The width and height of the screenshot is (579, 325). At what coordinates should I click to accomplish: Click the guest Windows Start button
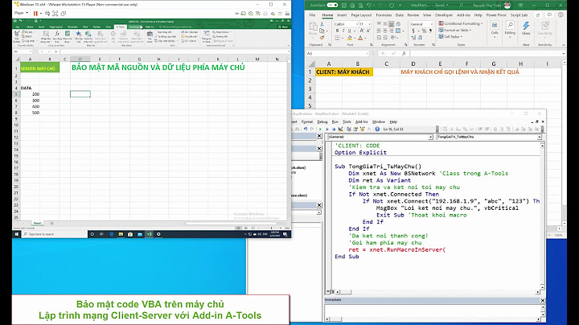pos(17,234)
